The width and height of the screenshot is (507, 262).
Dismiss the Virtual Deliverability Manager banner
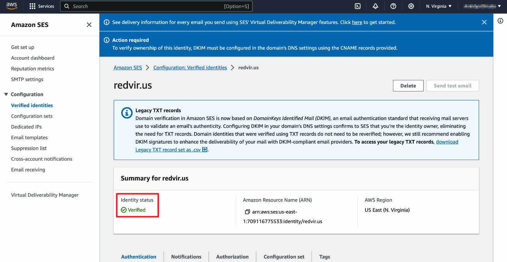484,22
